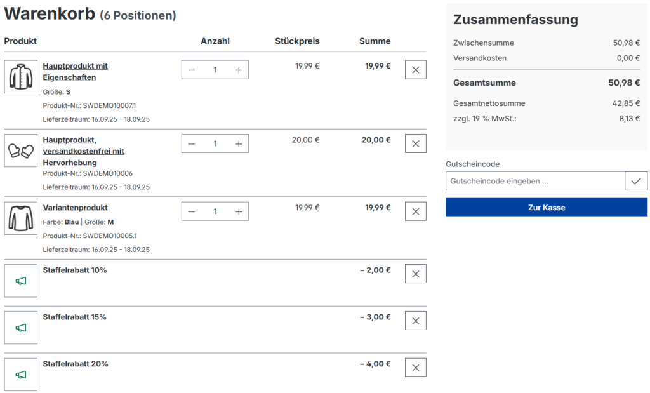Remove the versandkostenfrei product from the cart
The height and width of the screenshot is (393, 650).
point(415,143)
